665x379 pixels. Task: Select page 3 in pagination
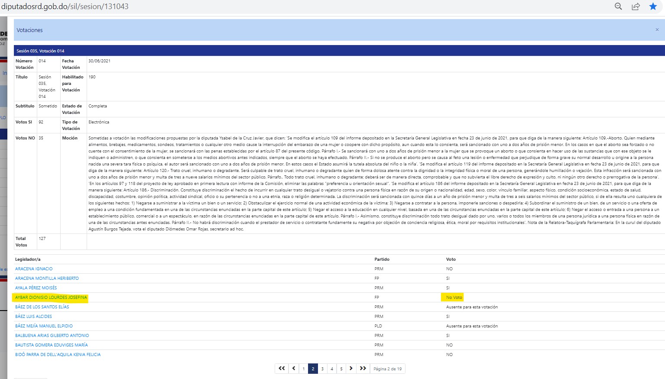click(x=322, y=369)
